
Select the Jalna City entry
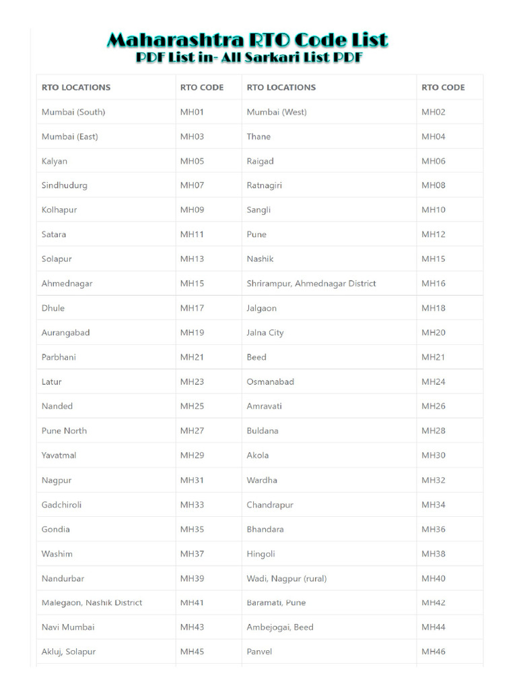[x=265, y=333]
